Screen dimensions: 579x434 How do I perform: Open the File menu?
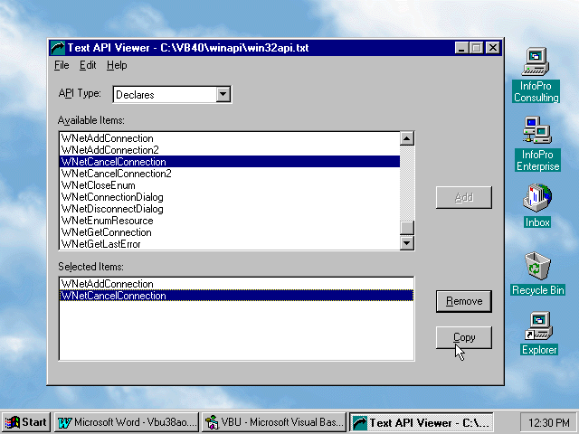click(x=62, y=65)
